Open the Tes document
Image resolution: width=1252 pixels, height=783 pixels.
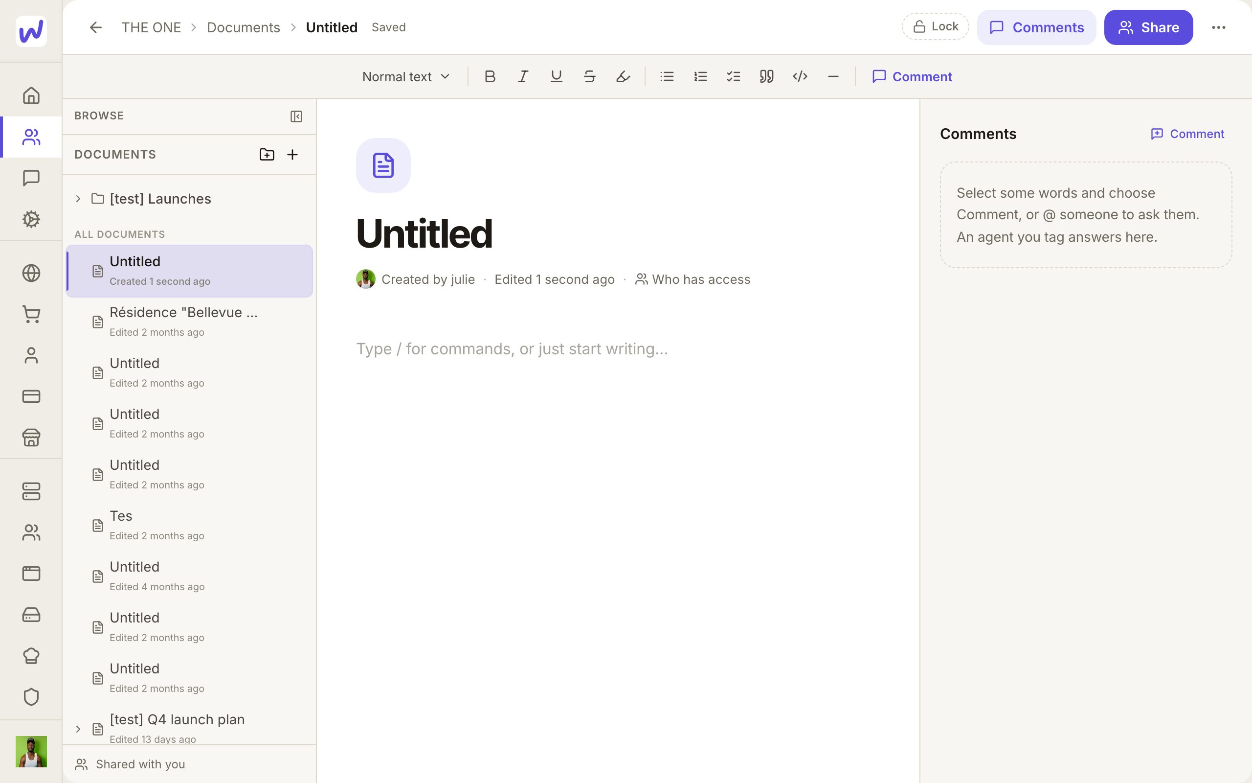(x=189, y=525)
